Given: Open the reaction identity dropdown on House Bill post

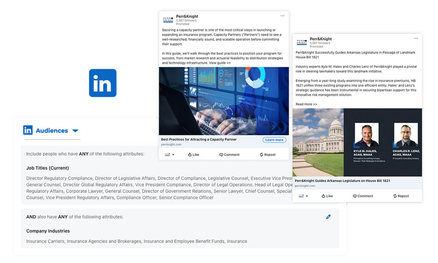Looking at the screenshot, I should tap(303, 196).
